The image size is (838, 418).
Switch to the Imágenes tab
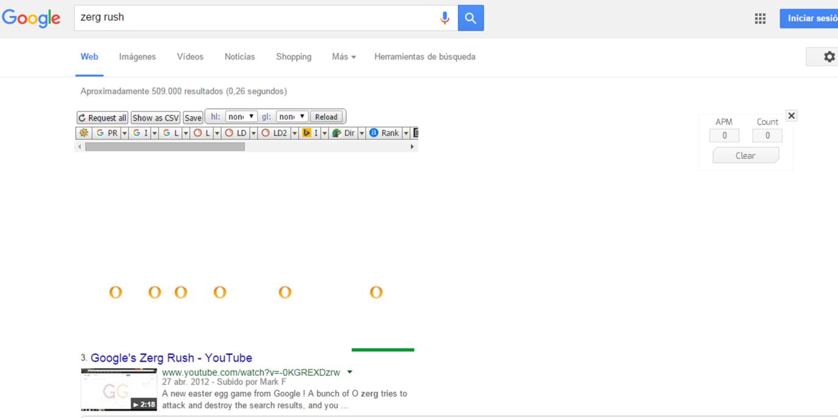click(x=137, y=57)
